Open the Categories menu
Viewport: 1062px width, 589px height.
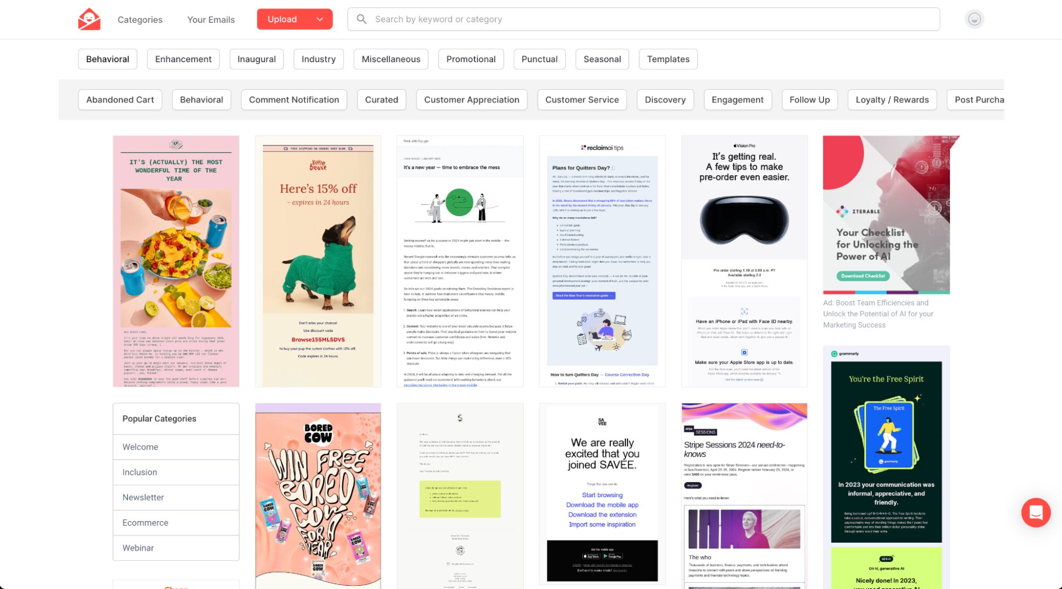click(140, 20)
